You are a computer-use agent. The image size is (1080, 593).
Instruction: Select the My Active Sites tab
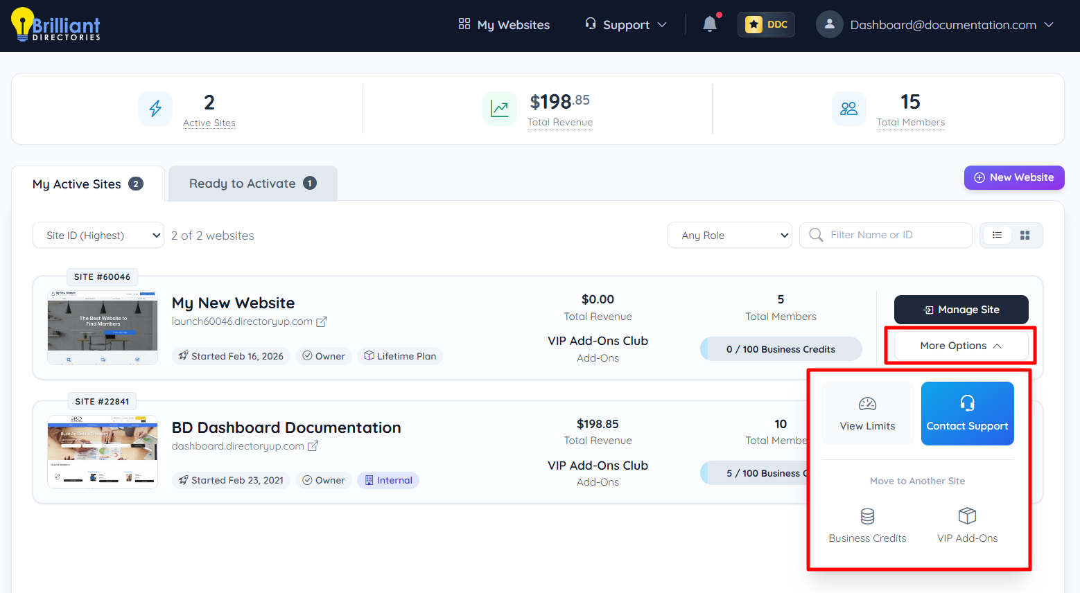pyautogui.click(x=88, y=184)
